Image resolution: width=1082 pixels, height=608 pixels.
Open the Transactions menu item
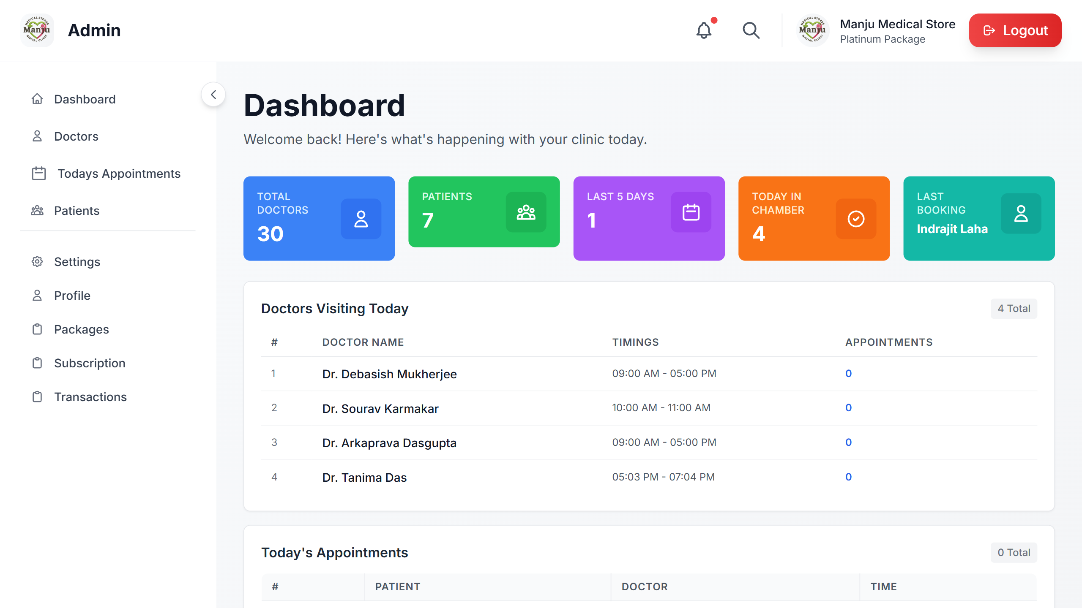pos(108,396)
